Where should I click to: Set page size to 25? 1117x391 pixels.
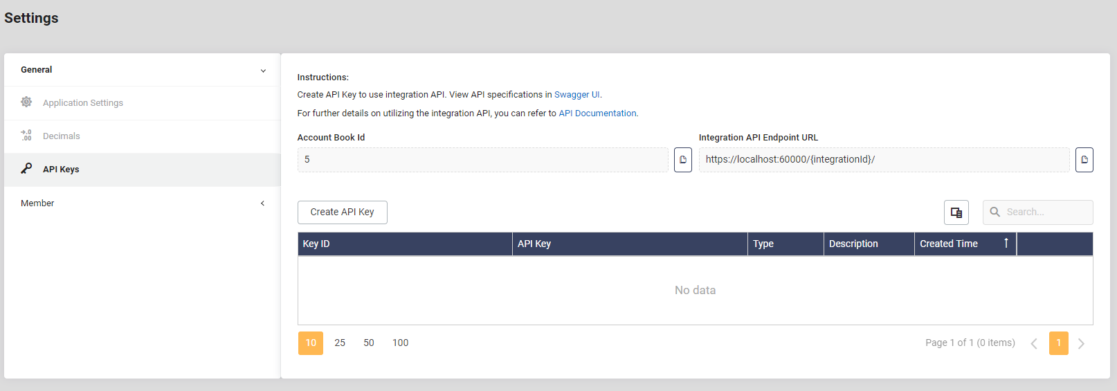[340, 343]
